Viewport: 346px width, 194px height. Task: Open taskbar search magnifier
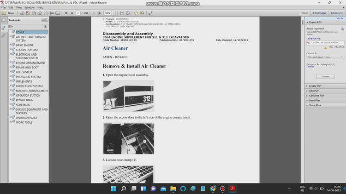[x=124, y=188]
